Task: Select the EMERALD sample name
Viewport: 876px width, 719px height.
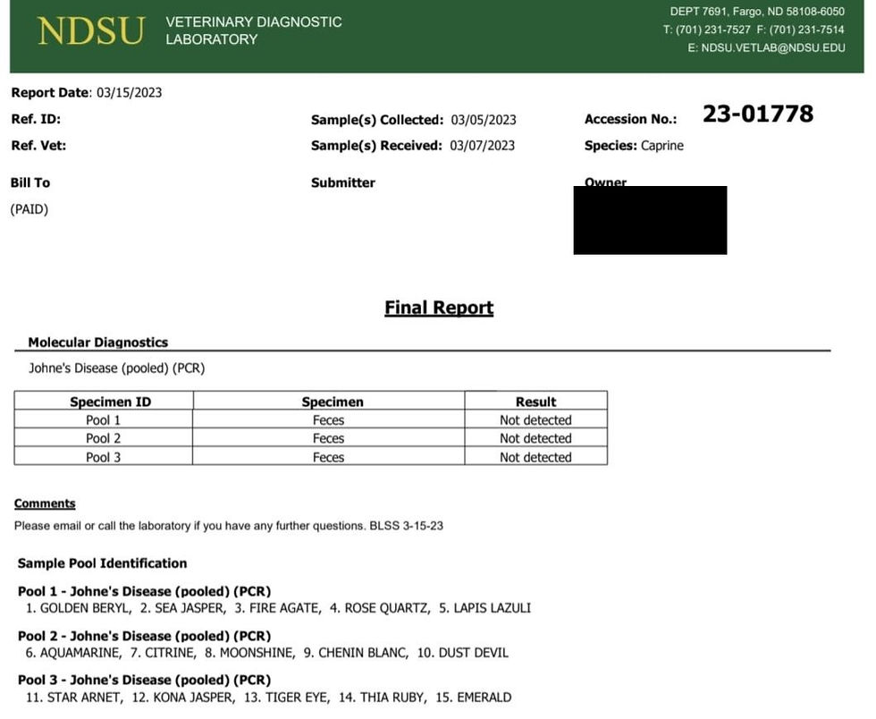Action: point(484,698)
